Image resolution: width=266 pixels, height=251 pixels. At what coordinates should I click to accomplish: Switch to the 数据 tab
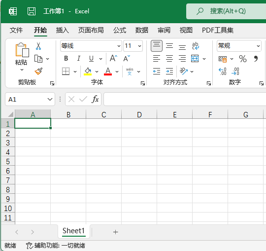tap(142, 30)
